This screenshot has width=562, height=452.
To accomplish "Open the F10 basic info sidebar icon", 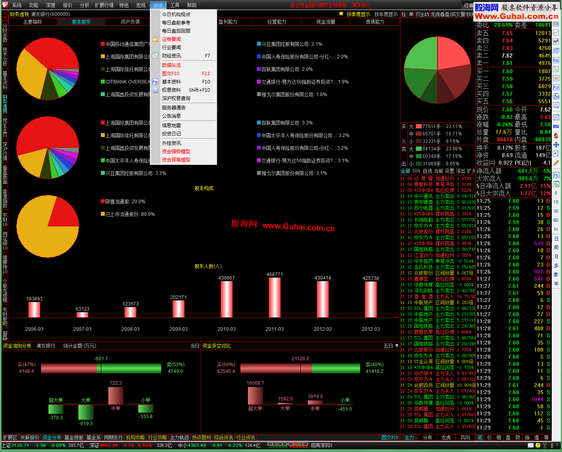I will (556, 60).
